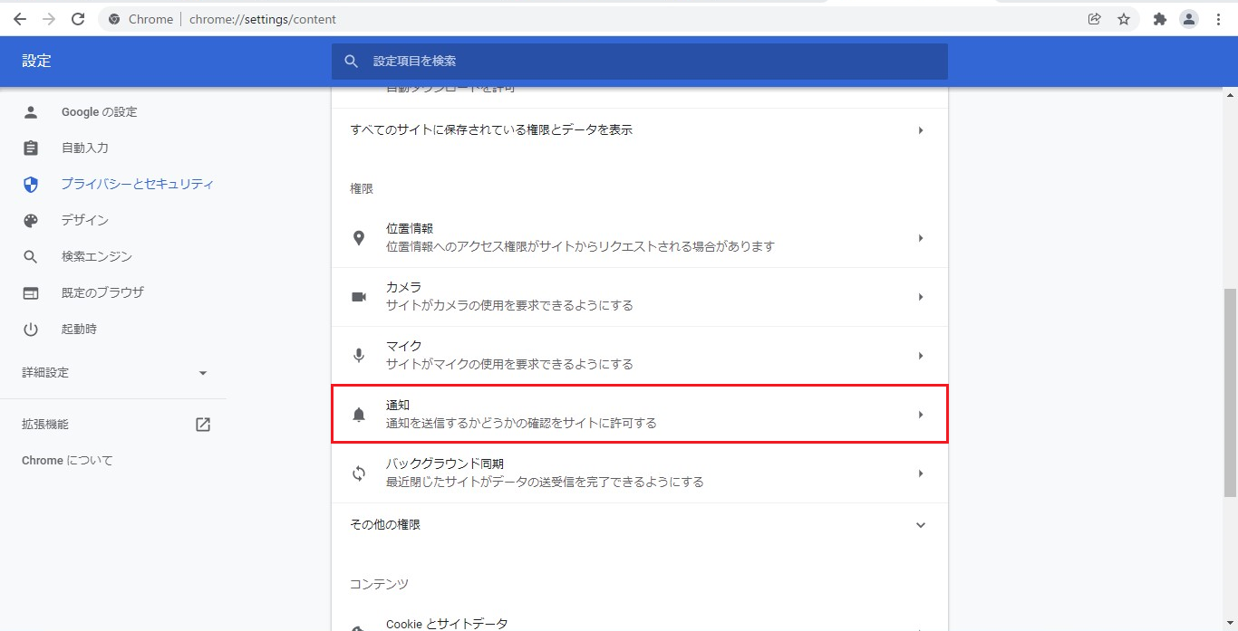Image resolution: width=1238 pixels, height=631 pixels.
Task: Reload the page with the refresh icon
Action: coord(78,19)
